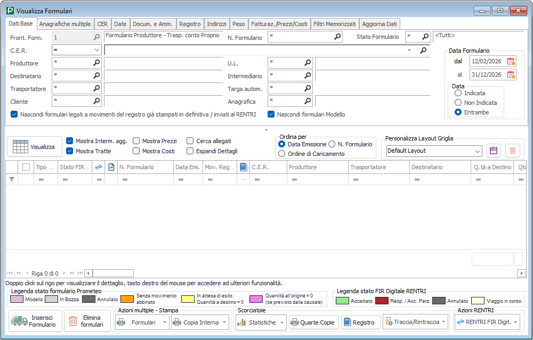533x340 pixels.
Task: Uncheck Mostra Interm. agg. checkbox
Action: 70,141
